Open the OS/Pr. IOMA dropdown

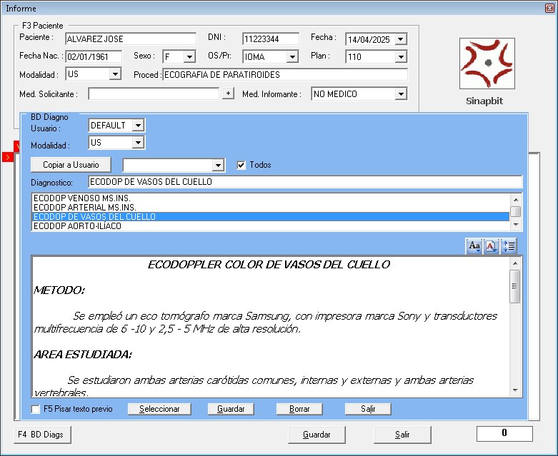pyautogui.click(x=292, y=56)
